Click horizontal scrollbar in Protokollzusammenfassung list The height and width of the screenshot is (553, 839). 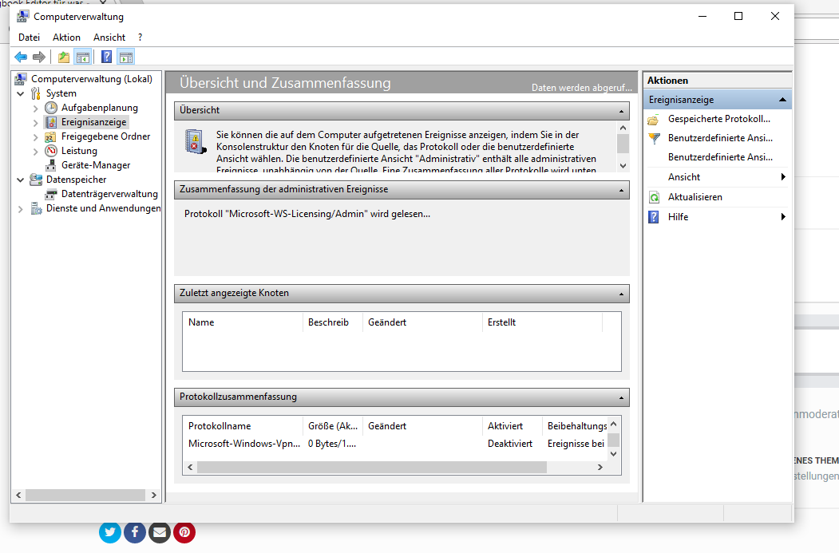tap(399, 467)
